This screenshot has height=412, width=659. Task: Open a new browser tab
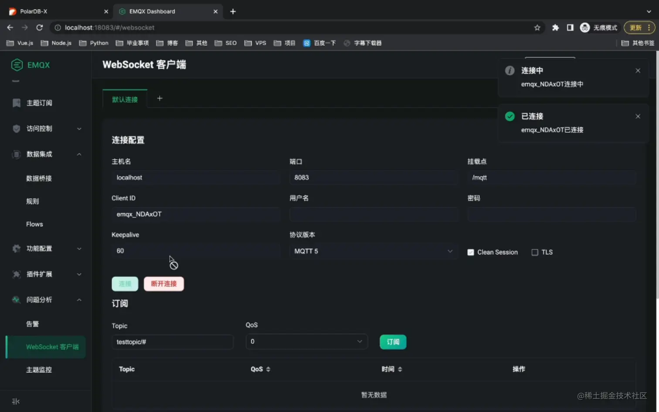pyautogui.click(x=233, y=11)
